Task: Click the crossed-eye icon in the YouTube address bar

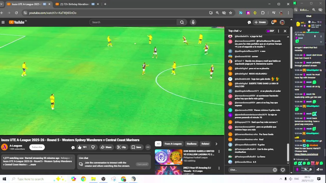Action: click(x=224, y=13)
